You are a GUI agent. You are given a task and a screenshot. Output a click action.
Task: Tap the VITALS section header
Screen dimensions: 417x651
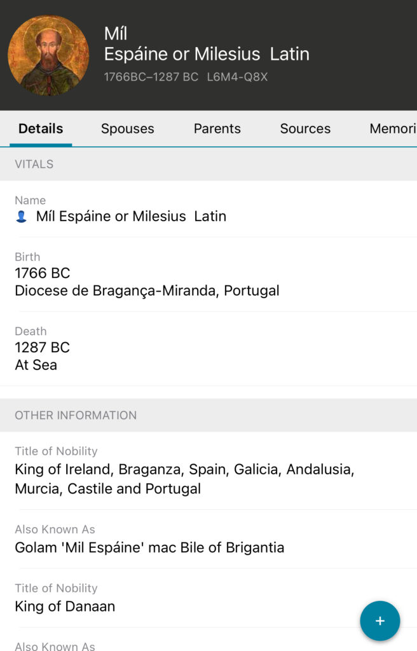point(34,164)
